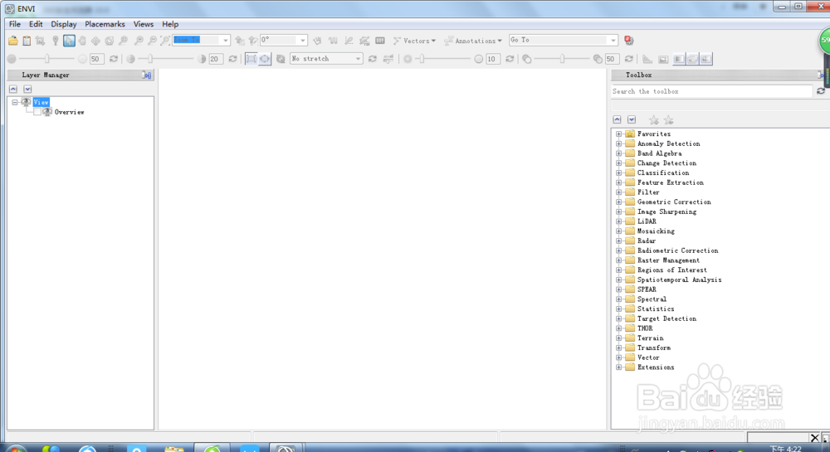Toggle the Swipe view button
Screen dimensions: 830x452
click(706, 59)
